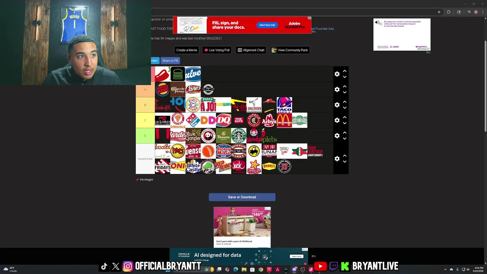Image resolution: width=487 pixels, height=274 pixels.
Task: Bookmark this page with the star icon
Action: tap(439, 12)
